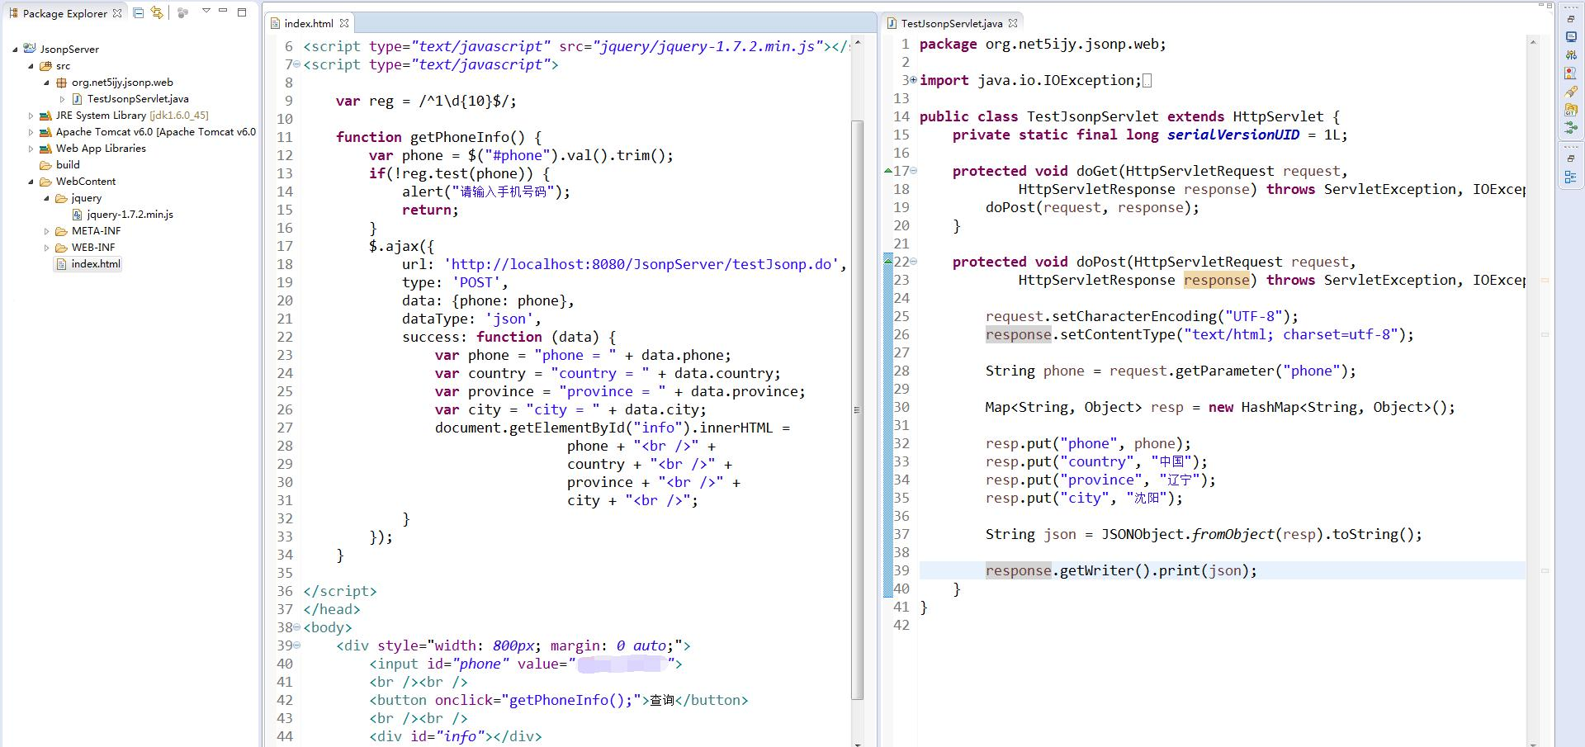This screenshot has height=747, width=1585.
Task: Click the package icon for org.net5ijy.jsonp.web
Action: coord(61,83)
